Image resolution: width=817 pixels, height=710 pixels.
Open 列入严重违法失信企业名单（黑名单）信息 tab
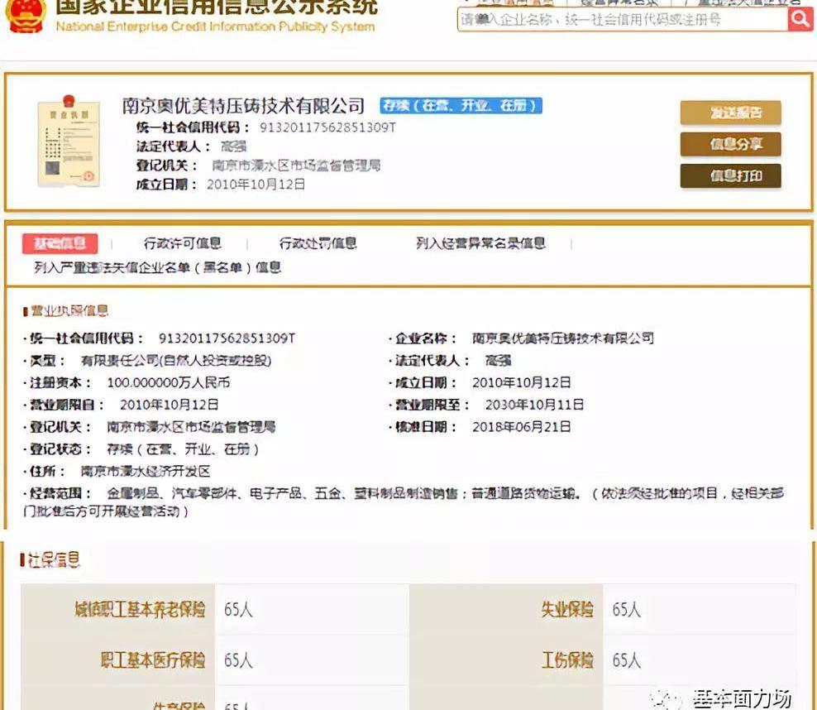158,268
